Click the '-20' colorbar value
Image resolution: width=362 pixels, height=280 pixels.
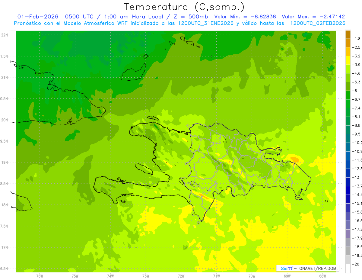pos(356,264)
